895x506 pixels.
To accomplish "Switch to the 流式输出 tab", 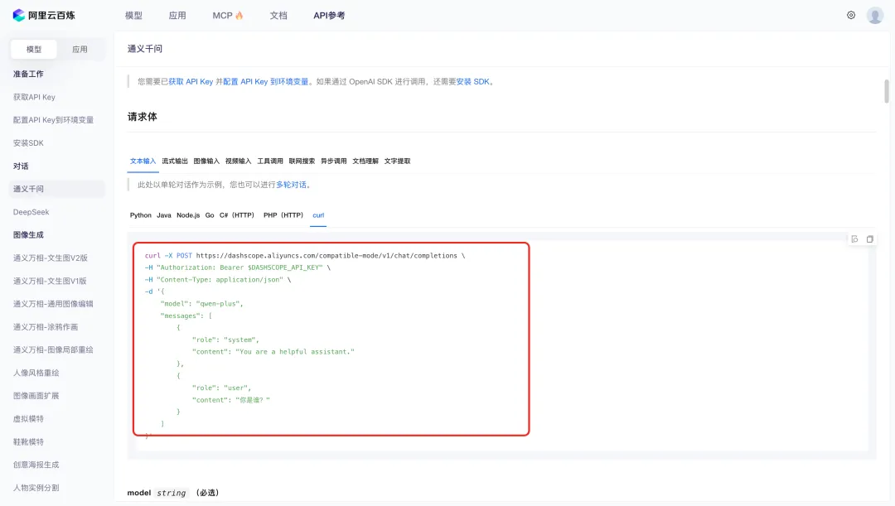I will point(175,161).
